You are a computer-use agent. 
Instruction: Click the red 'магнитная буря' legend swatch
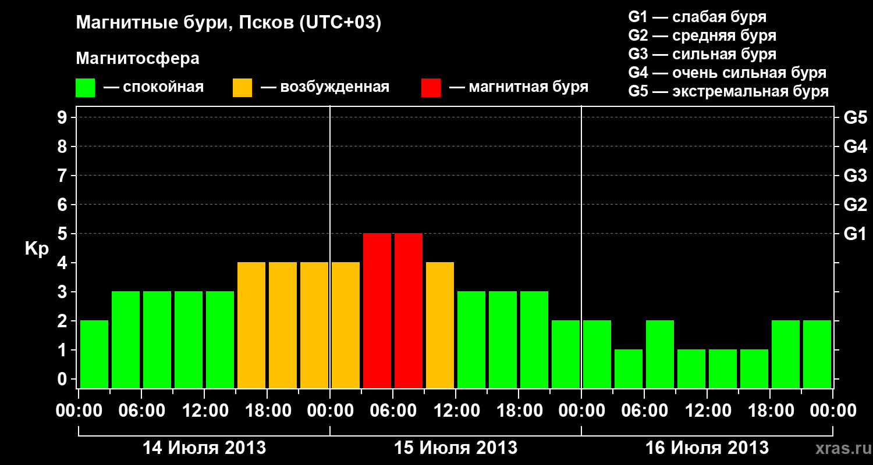(431, 88)
